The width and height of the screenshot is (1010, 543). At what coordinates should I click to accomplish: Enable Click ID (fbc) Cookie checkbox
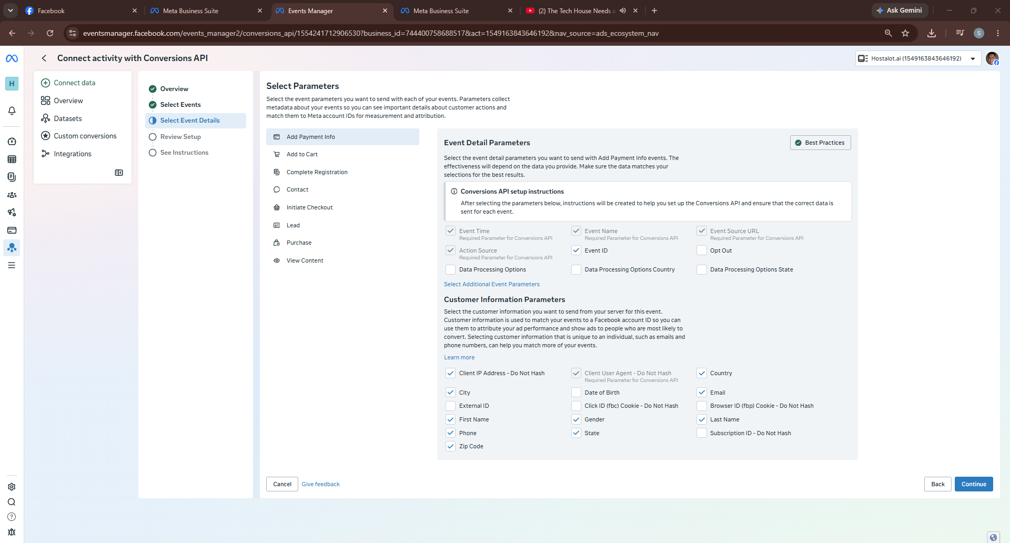pyautogui.click(x=576, y=406)
